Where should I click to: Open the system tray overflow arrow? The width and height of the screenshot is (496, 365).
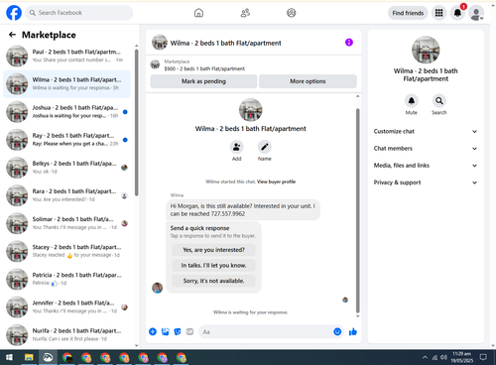pyautogui.click(x=425, y=357)
